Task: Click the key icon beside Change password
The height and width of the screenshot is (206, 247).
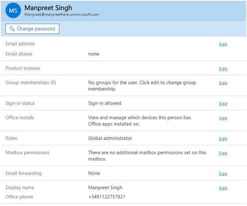Action: click(12, 29)
